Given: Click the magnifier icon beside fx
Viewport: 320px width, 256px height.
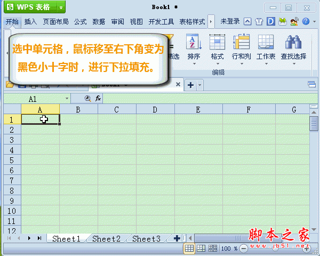Looking at the screenshot, I should tap(88, 98).
